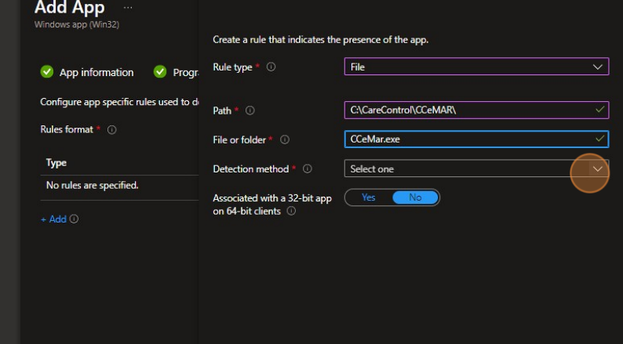Set 32-bit app association to Yes
Viewport: 623px width, 344px height.
tap(368, 197)
